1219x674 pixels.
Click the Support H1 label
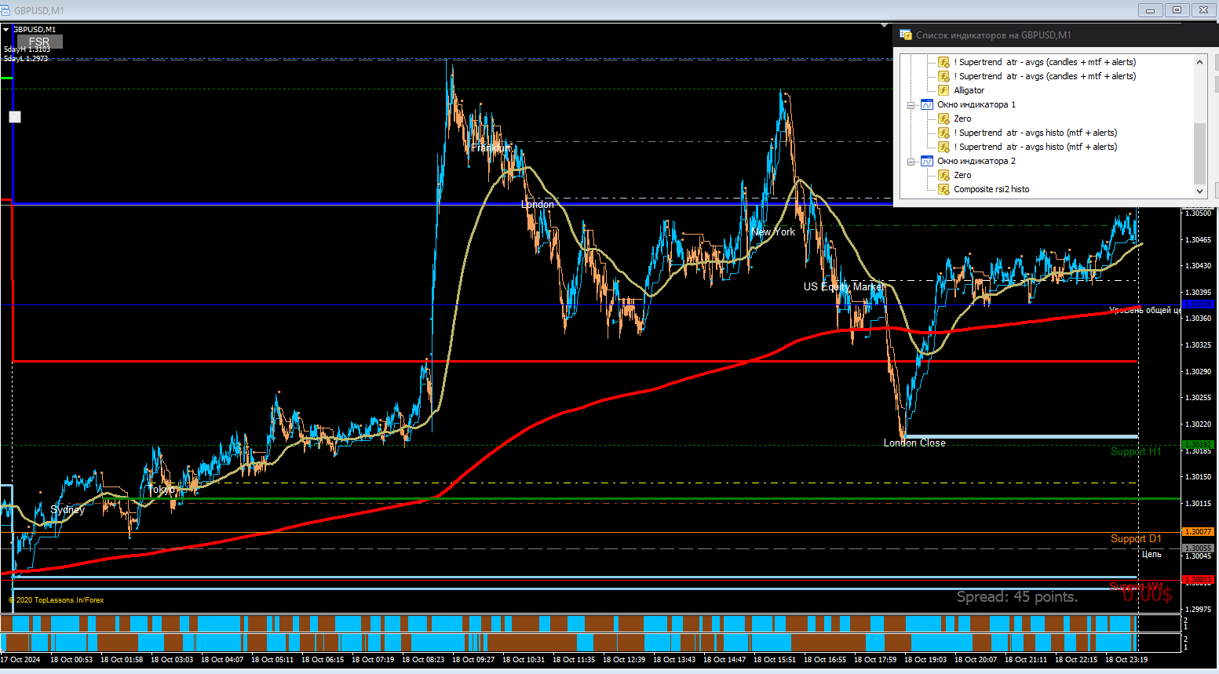(1136, 451)
